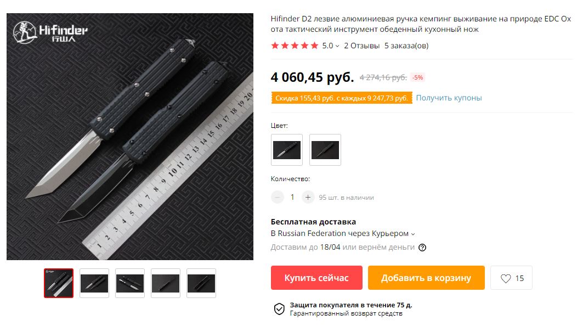
Task: Select the first thumbnail with ruler
Action: click(x=59, y=283)
